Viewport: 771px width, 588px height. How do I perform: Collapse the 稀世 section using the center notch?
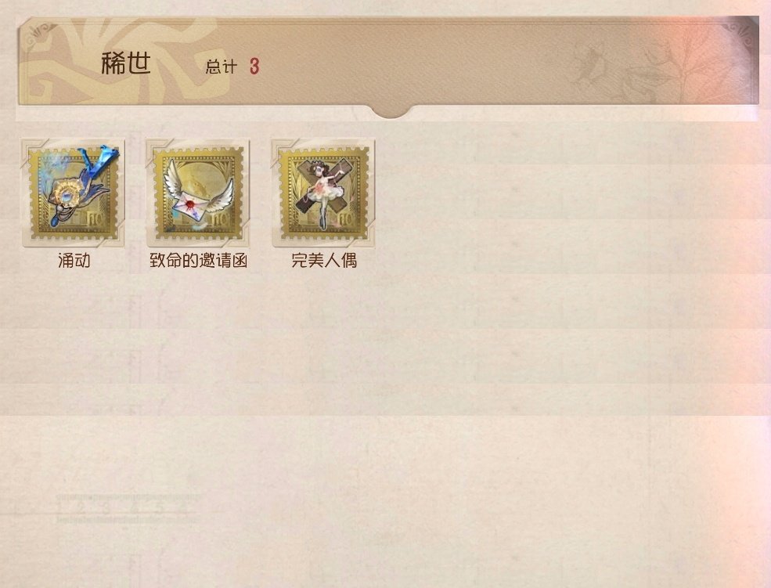(391, 112)
